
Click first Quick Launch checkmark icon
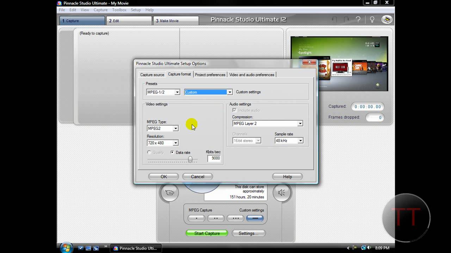(x=81, y=248)
